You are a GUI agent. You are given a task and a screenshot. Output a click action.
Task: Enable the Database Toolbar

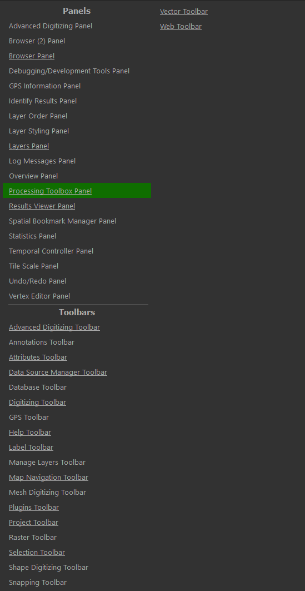pos(38,387)
